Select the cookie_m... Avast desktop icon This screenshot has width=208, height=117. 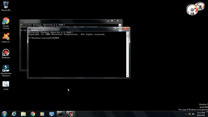(6, 38)
